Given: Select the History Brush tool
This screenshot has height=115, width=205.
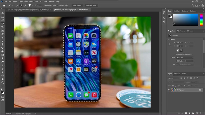Looking at the screenshot, I should pos(3,48).
